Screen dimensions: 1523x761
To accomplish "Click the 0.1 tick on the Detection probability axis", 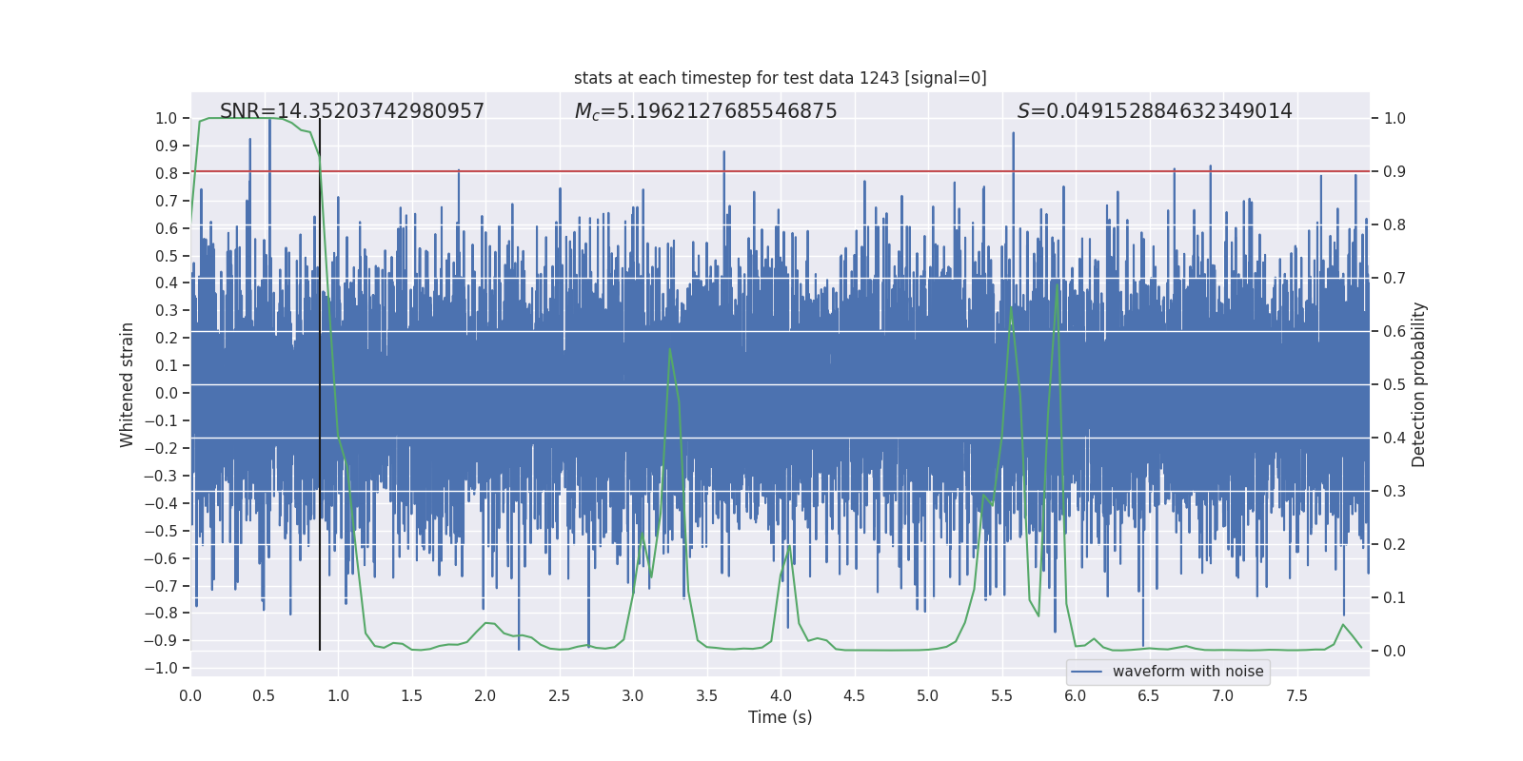I will coord(1394,597).
